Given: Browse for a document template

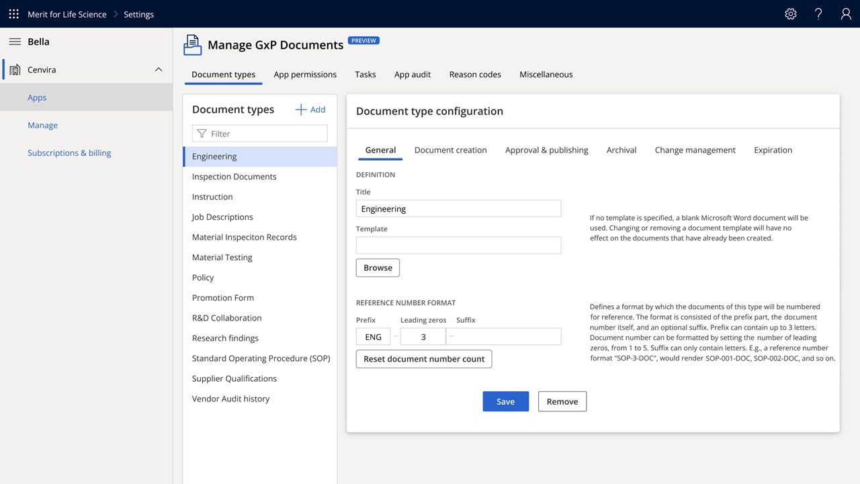Looking at the screenshot, I should point(378,268).
